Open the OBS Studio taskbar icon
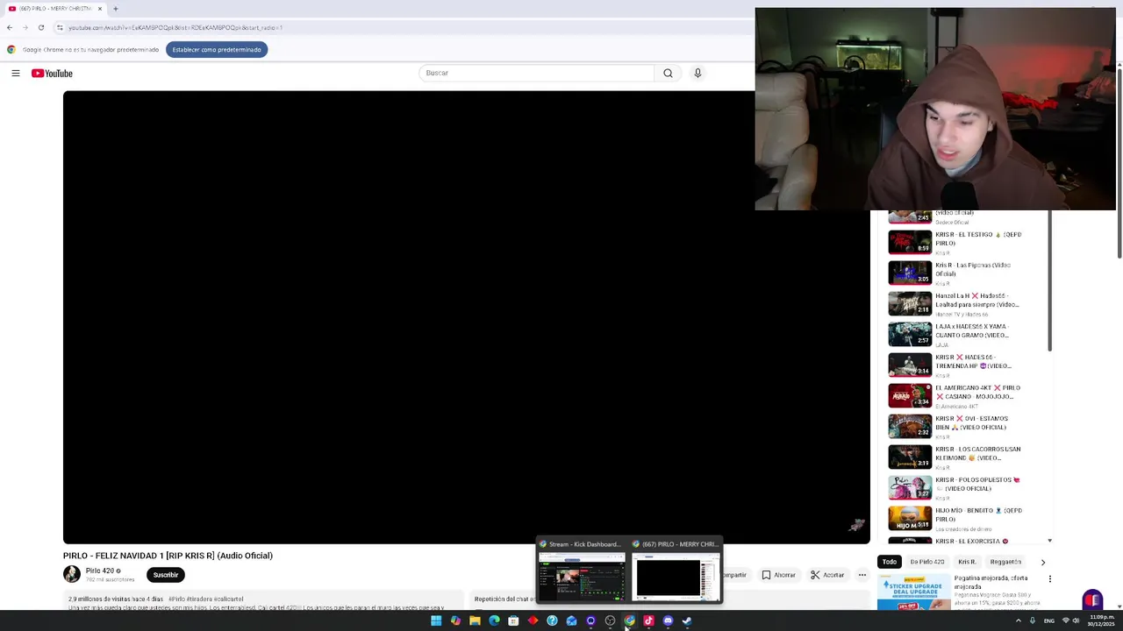Screen dimensions: 1123x631 (x=610, y=620)
